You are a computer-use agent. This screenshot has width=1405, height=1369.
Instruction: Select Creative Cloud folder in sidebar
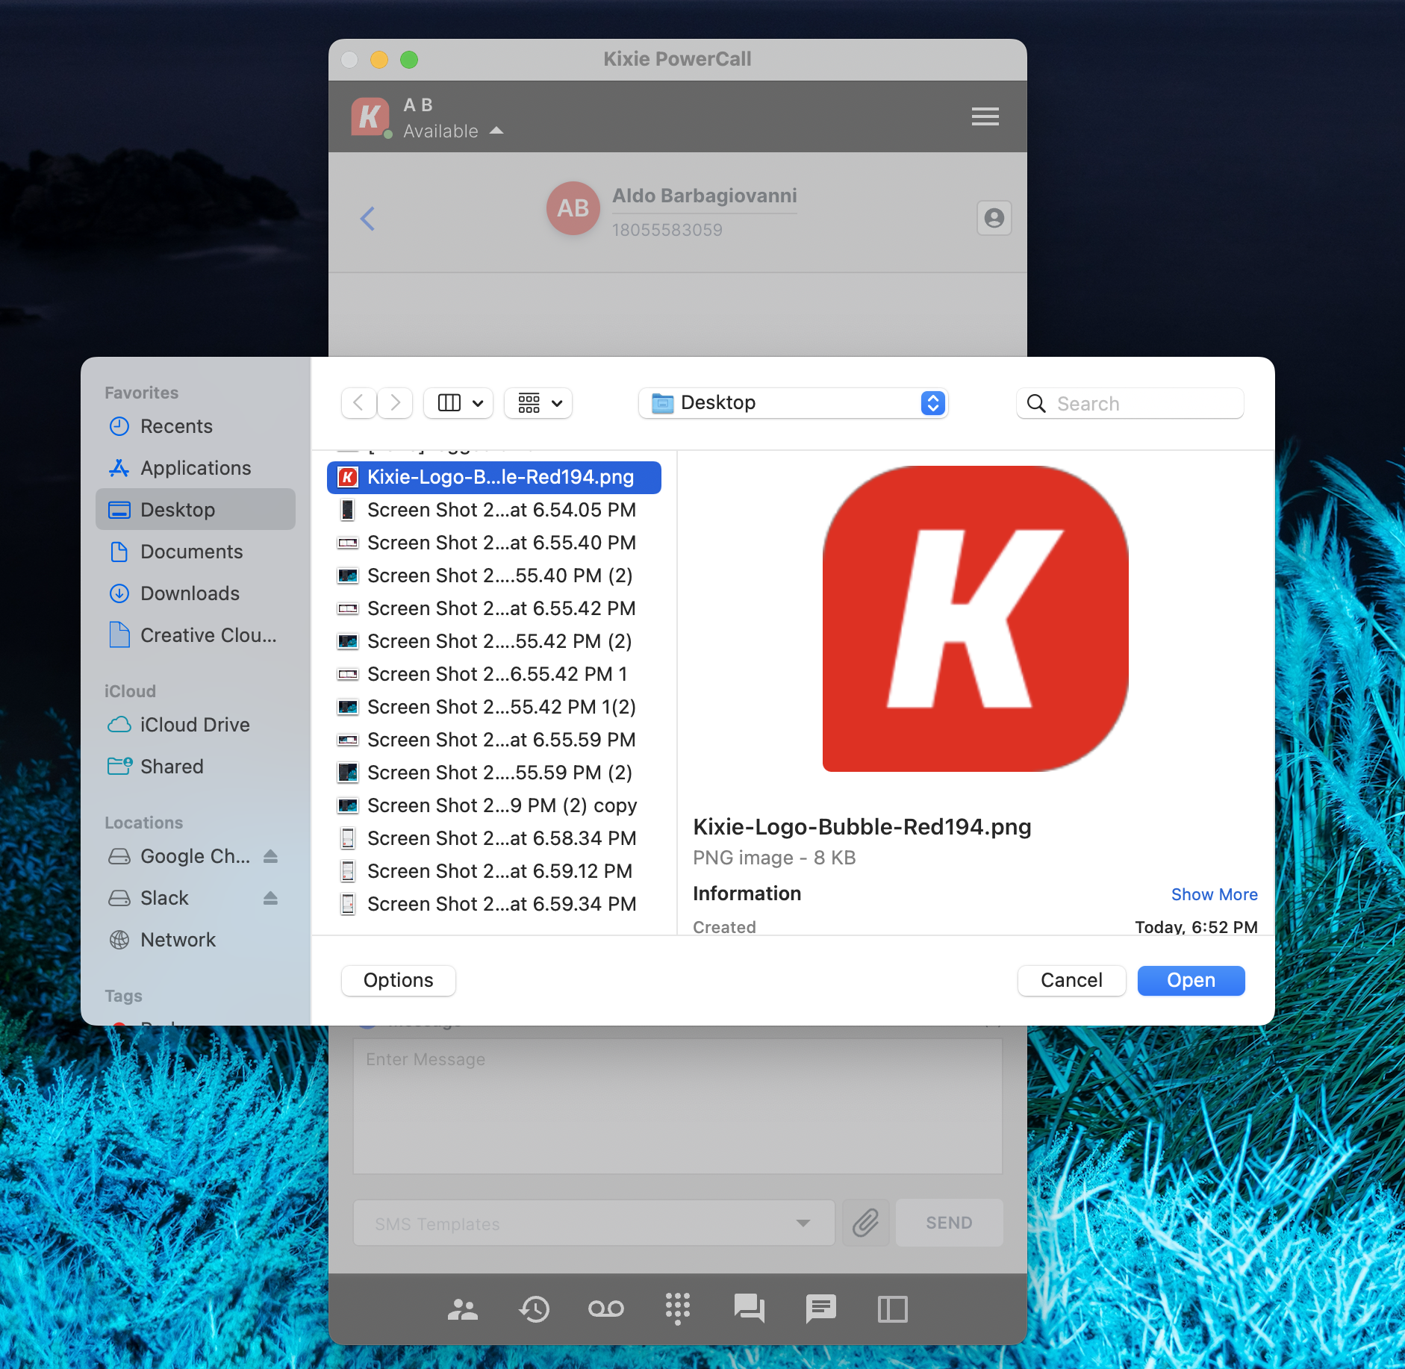[x=196, y=635]
